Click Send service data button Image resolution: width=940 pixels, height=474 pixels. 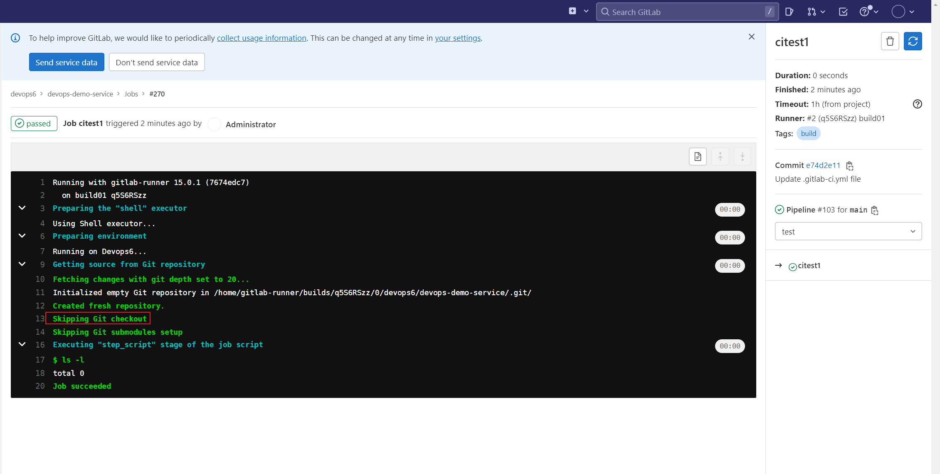(x=67, y=62)
